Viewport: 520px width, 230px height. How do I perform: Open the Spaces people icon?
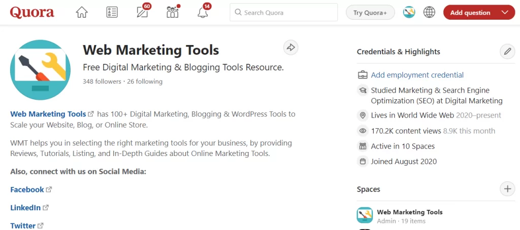point(173,12)
